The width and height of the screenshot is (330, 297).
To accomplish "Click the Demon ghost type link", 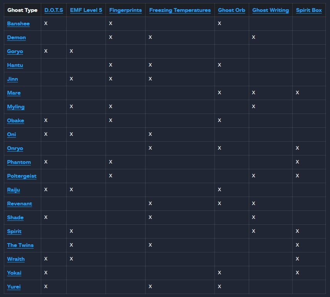I will tap(16, 38).
